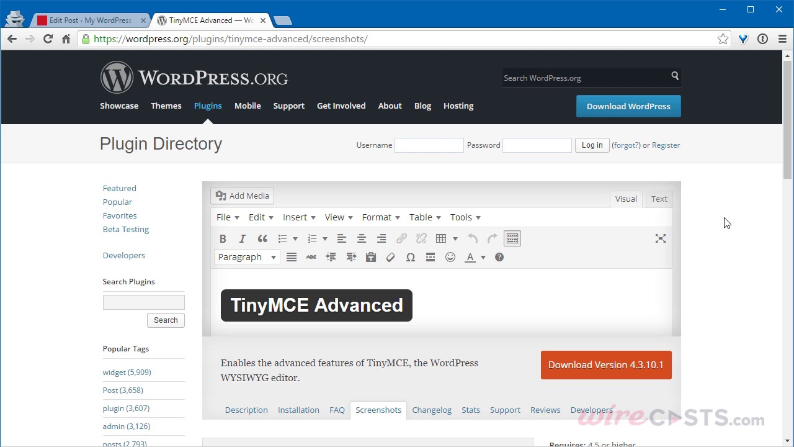794x447 pixels.
Task: Click the Register link
Action: click(666, 145)
